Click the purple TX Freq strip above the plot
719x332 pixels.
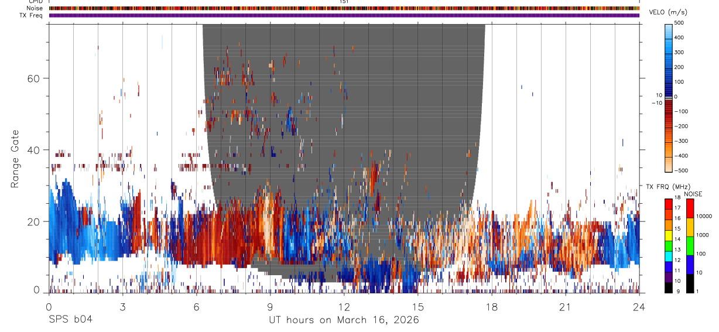pyautogui.click(x=344, y=15)
